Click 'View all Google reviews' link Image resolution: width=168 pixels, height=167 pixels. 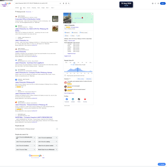point(69,93)
